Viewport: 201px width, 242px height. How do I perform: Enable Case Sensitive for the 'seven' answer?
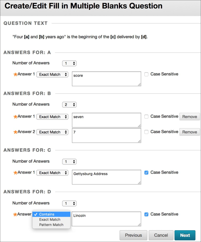[x=146, y=117]
